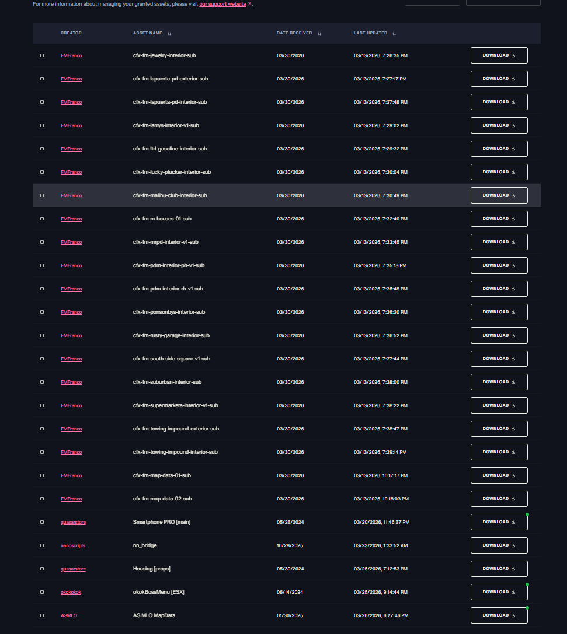This screenshot has width=567, height=634.
Task: Visit ASMLO creator page
Action: pyautogui.click(x=69, y=615)
